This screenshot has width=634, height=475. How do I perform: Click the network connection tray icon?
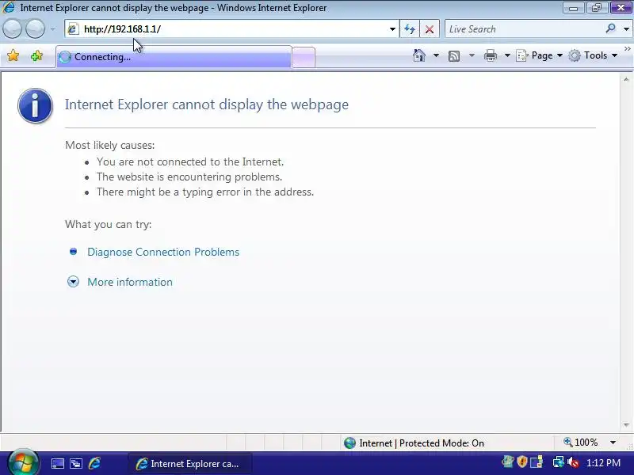559,462
